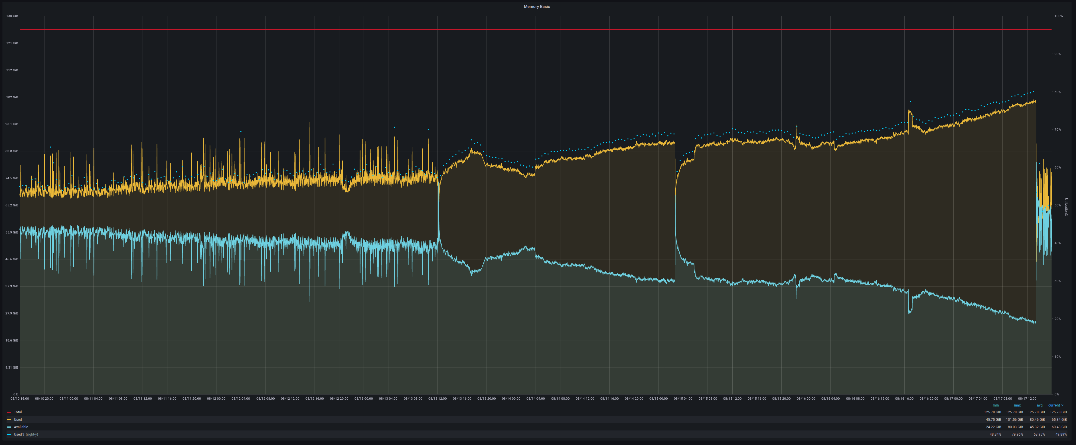Sort legend by the min column
This screenshot has width=1076, height=445.
995,405
